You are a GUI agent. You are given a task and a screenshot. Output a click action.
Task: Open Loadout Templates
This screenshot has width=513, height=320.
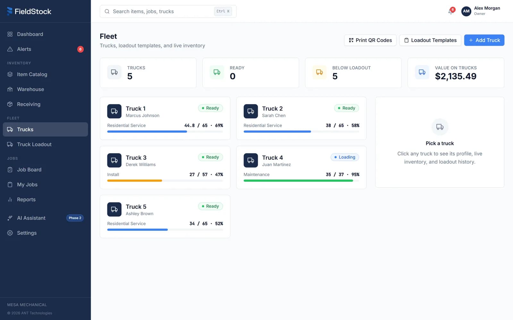430,40
